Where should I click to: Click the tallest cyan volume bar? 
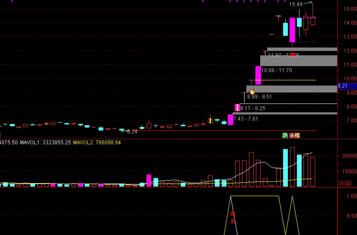285,168
